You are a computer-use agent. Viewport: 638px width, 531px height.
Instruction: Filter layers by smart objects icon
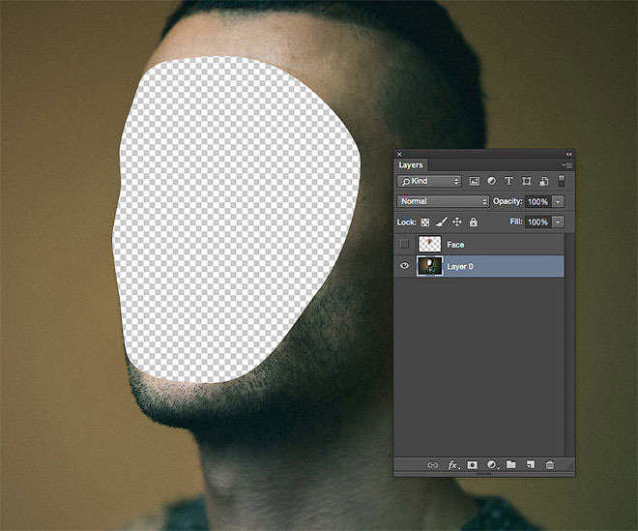click(x=544, y=181)
